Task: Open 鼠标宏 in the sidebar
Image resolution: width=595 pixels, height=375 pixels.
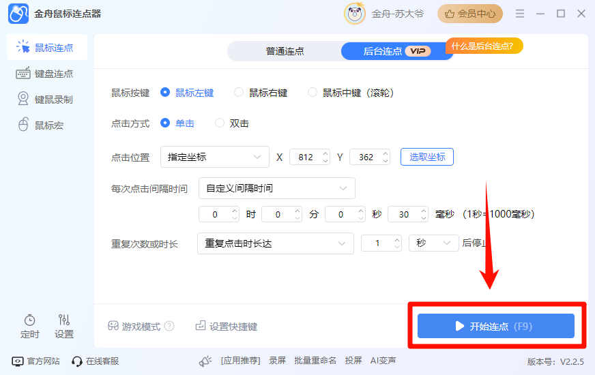Action: (41, 125)
